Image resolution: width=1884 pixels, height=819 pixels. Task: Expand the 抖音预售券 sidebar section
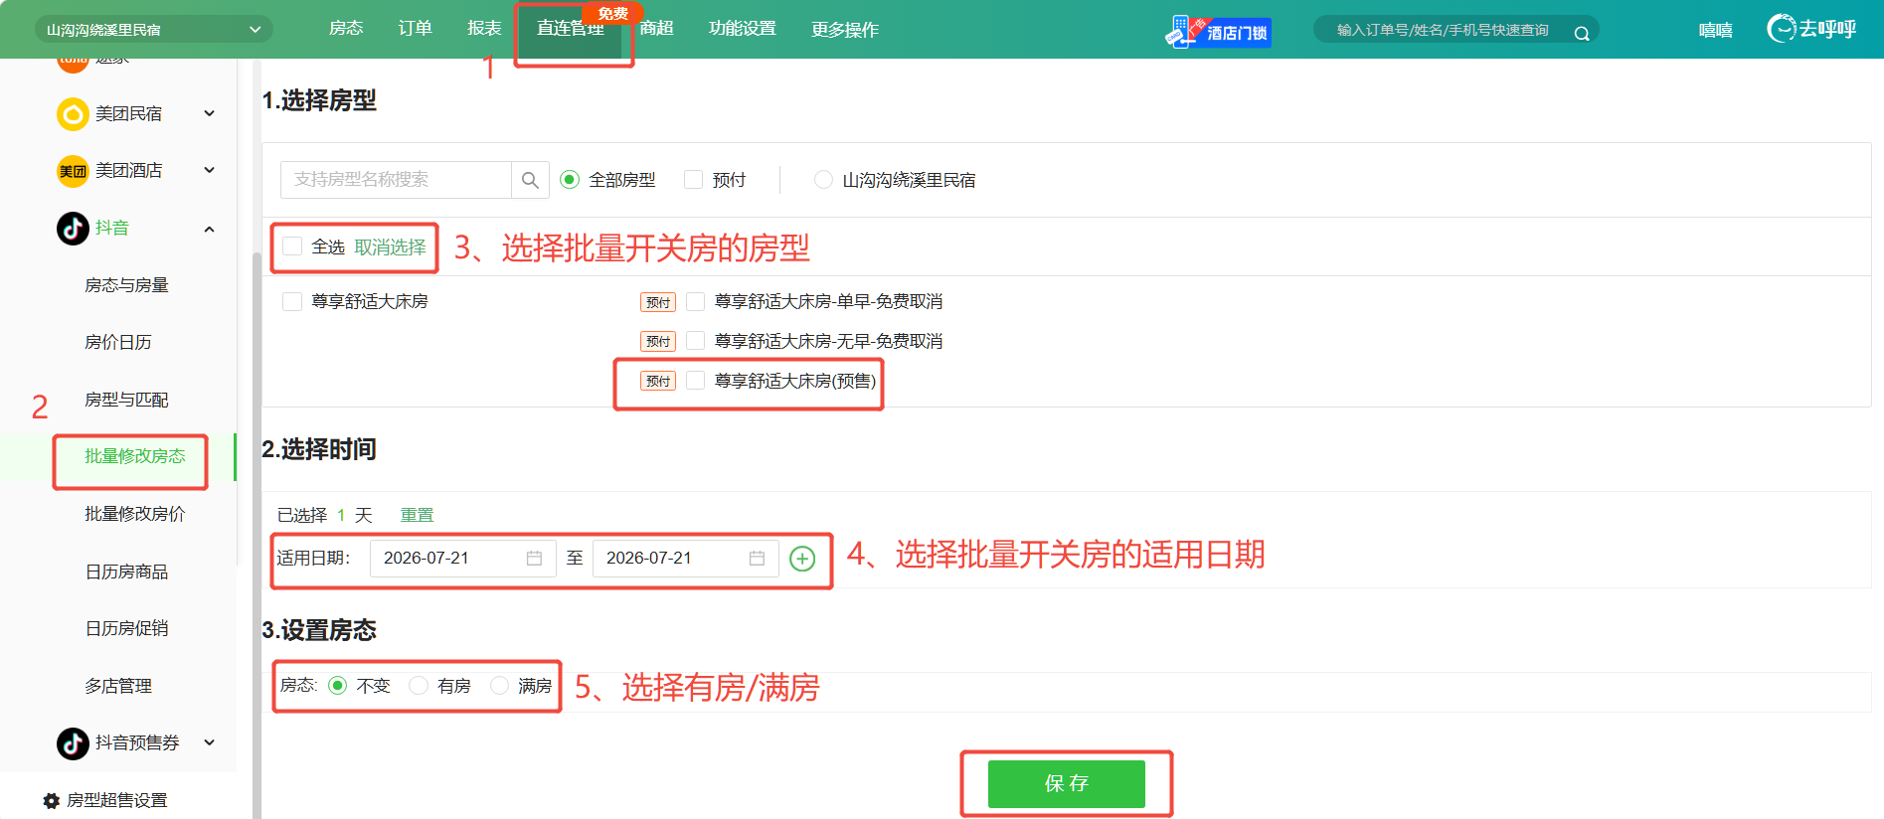click(210, 742)
